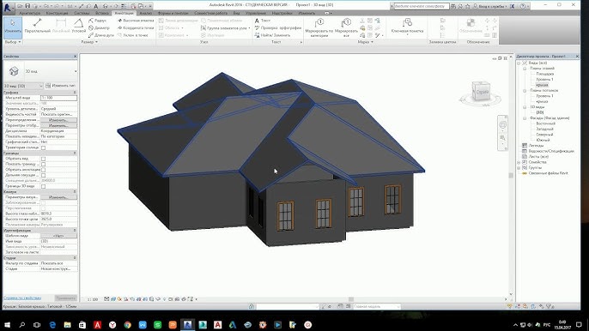The image size is (589, 331).
Task: Click the Масштаб вида 1:100 value field
Action: 58,98
